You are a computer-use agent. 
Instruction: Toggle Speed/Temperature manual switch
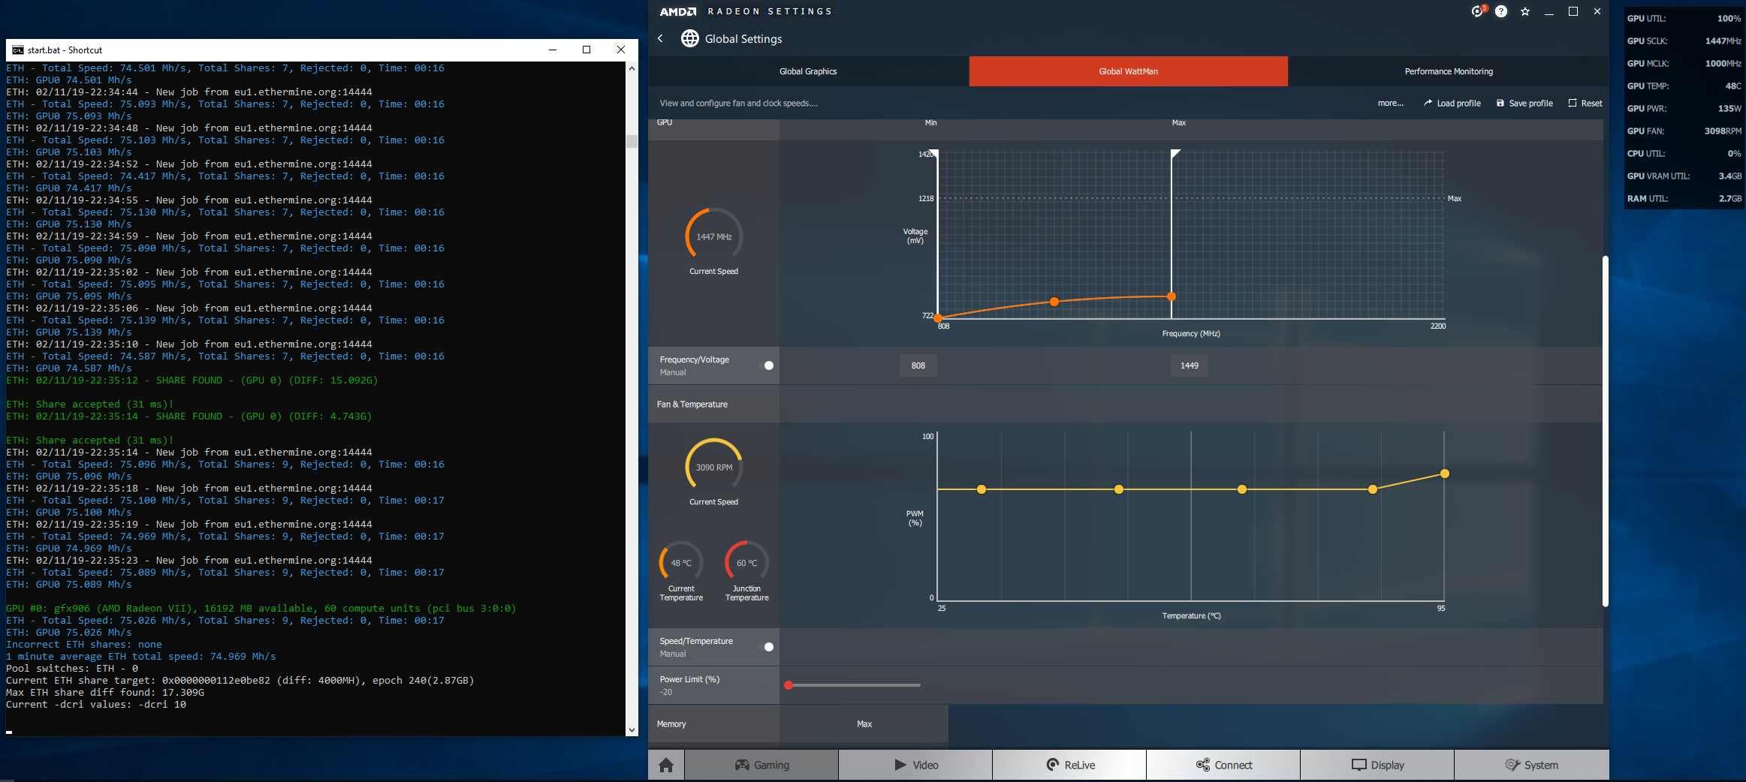pyautogui.click(x=768, y=647)
